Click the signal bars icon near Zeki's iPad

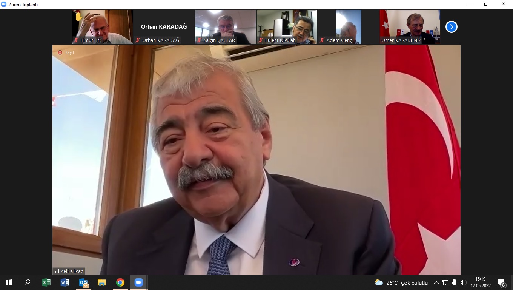pos(56,271)
